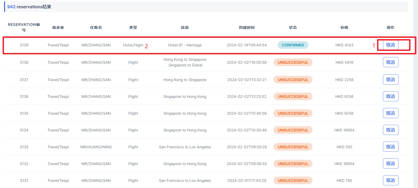Open reservation number 3136

pos(24,97)
